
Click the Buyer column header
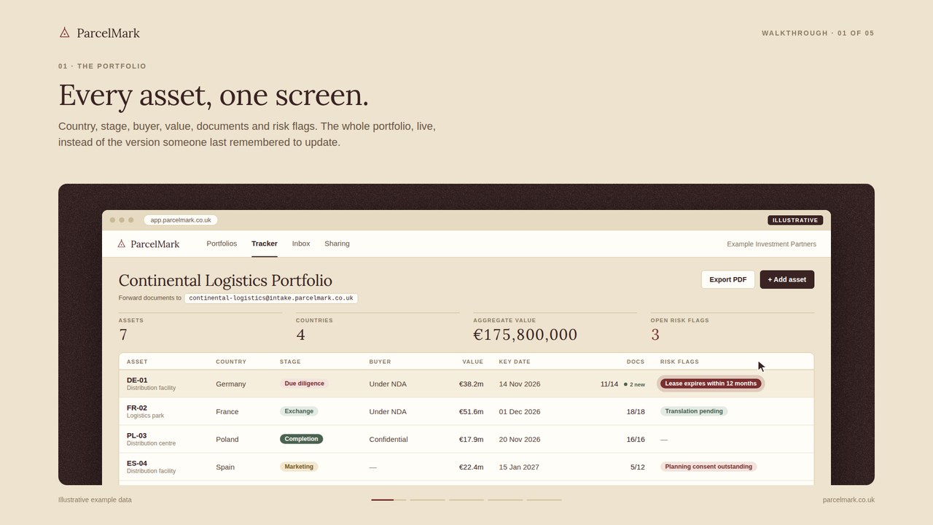click(380, 362)
